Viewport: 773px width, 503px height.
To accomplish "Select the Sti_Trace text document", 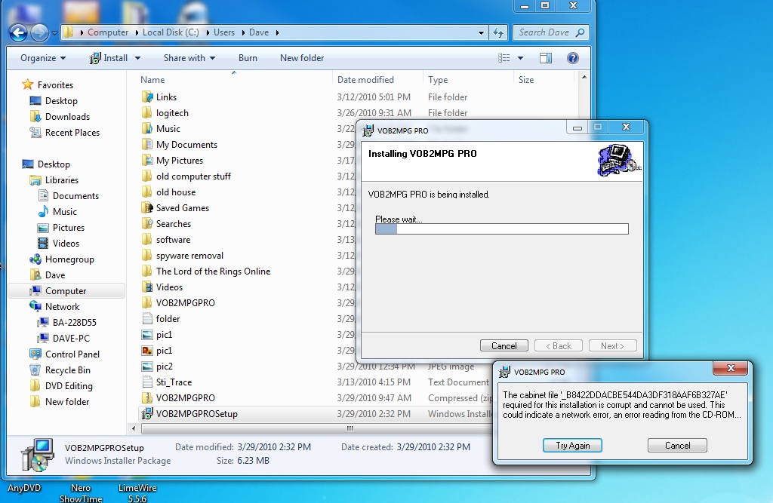I will [174, 382].
